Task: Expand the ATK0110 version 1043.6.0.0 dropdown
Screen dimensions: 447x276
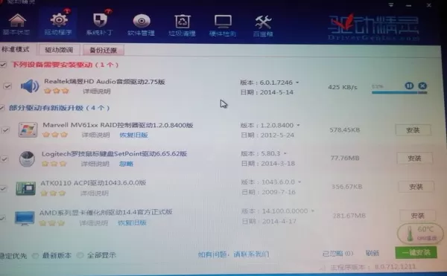Action: pos(299,182)
